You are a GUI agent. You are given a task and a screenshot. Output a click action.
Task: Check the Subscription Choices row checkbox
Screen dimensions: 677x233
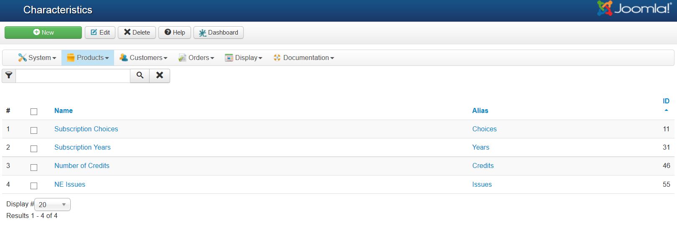[34, 130]
